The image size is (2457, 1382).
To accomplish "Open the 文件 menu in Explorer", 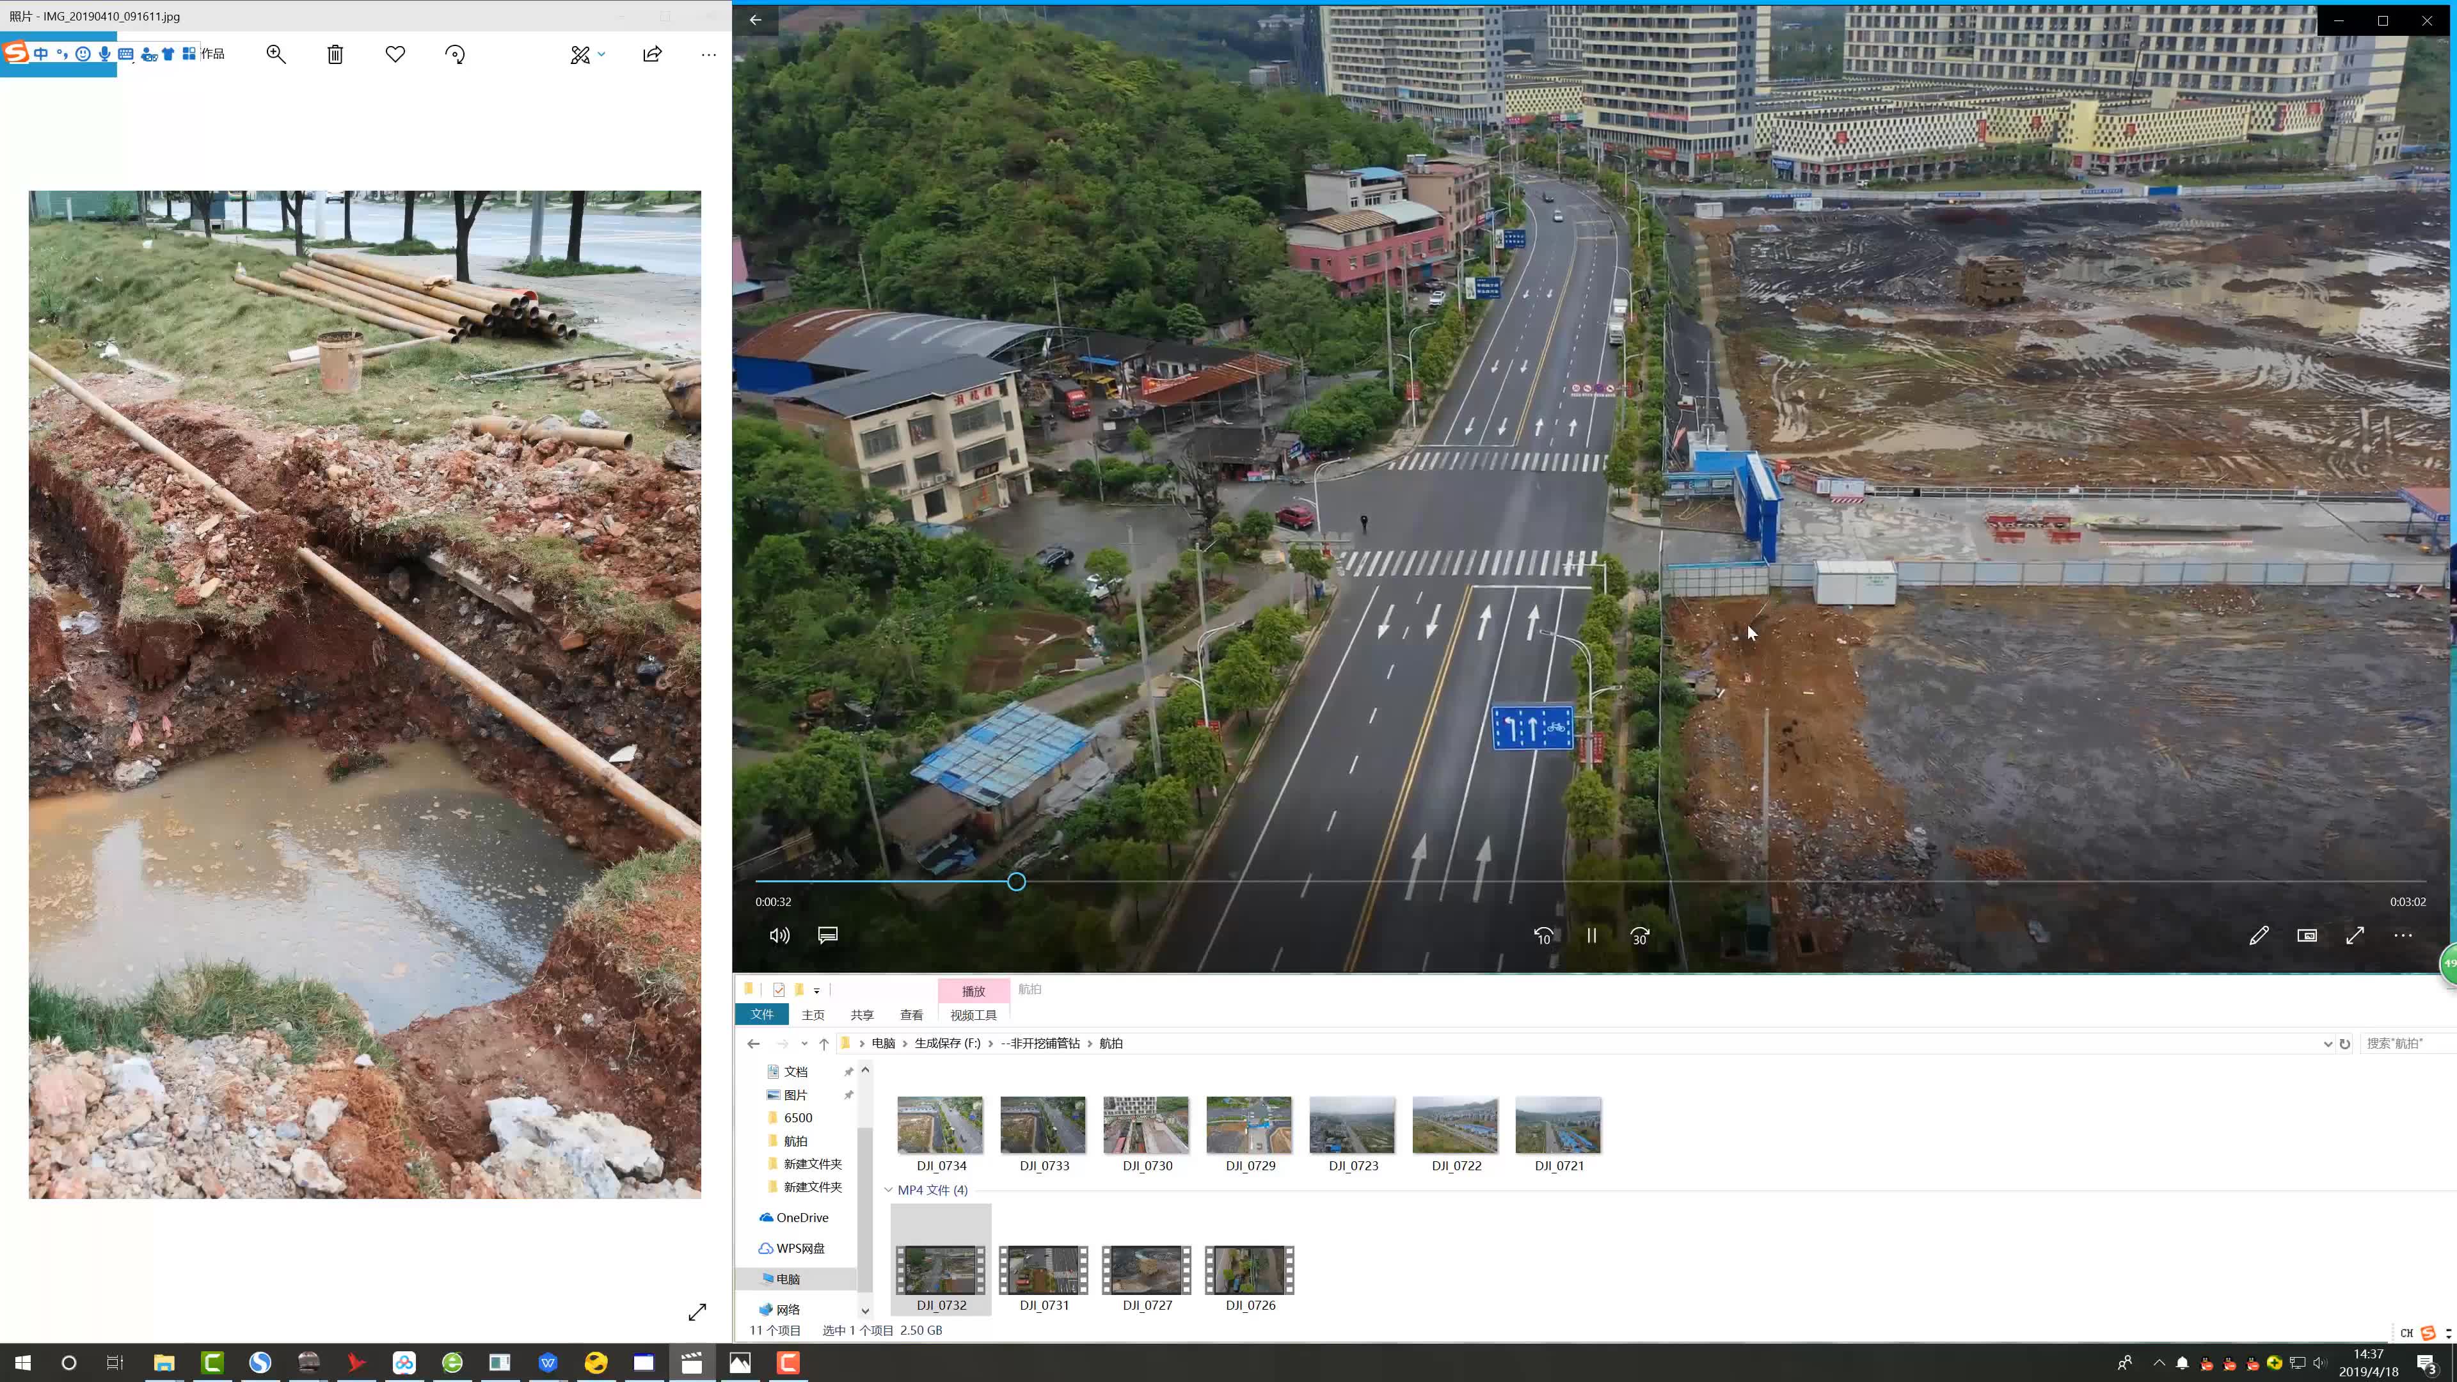I will click(x=762, y=1015).
